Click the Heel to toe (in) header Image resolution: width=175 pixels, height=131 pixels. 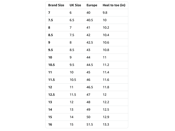click(114, 5)
